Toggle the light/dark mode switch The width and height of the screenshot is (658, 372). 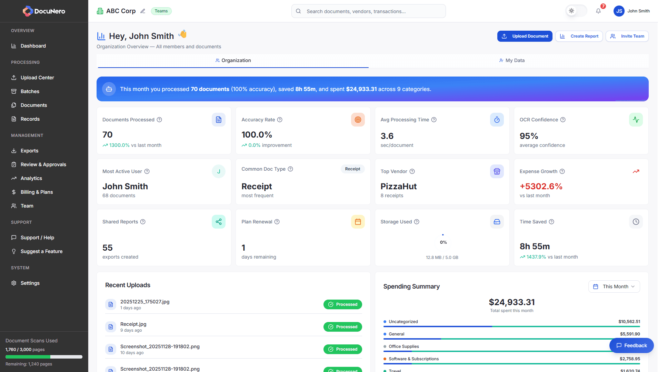576,11
